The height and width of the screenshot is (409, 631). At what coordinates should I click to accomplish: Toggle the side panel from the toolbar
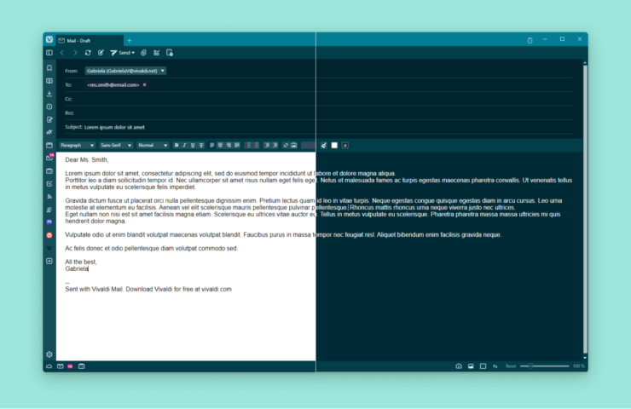[x=49, y=53]
